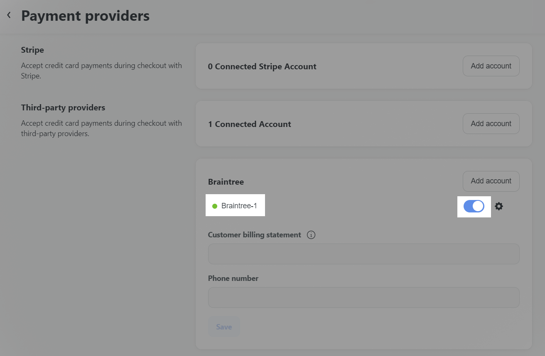Screen dimensions: 545x356
Task: Add account in 1 Connected Account card
Action: point(491,124)
